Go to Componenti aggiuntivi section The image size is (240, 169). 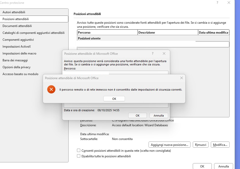(34, 40)
